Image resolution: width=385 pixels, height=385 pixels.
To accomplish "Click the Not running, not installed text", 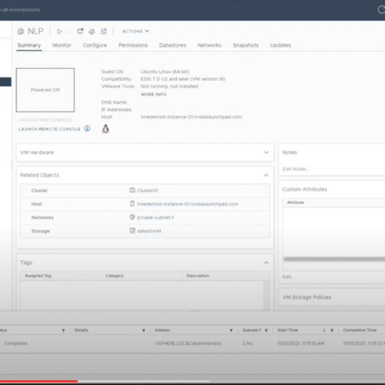I will pos(169,86).
